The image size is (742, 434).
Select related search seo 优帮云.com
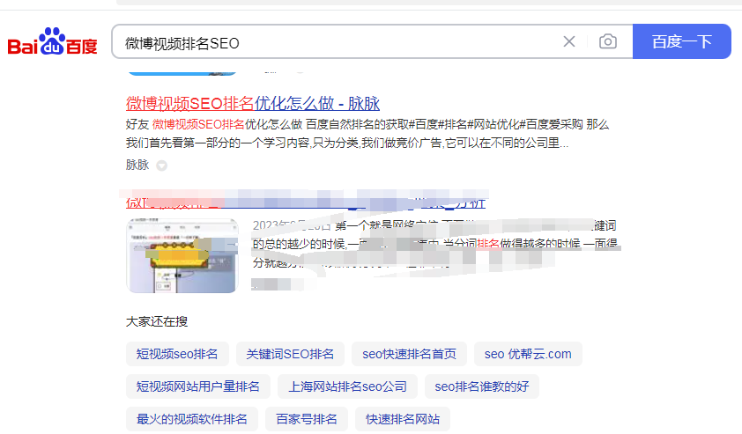[x=528, y=354]
